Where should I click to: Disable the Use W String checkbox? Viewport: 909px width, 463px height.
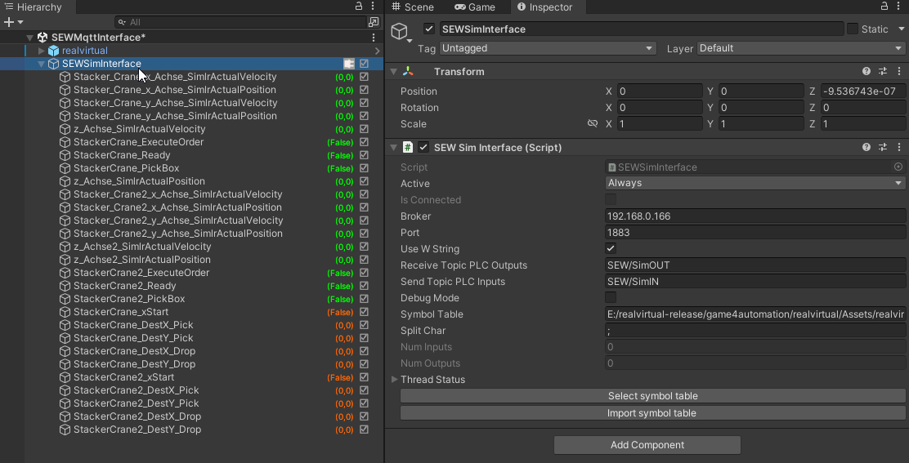(611, 249)
